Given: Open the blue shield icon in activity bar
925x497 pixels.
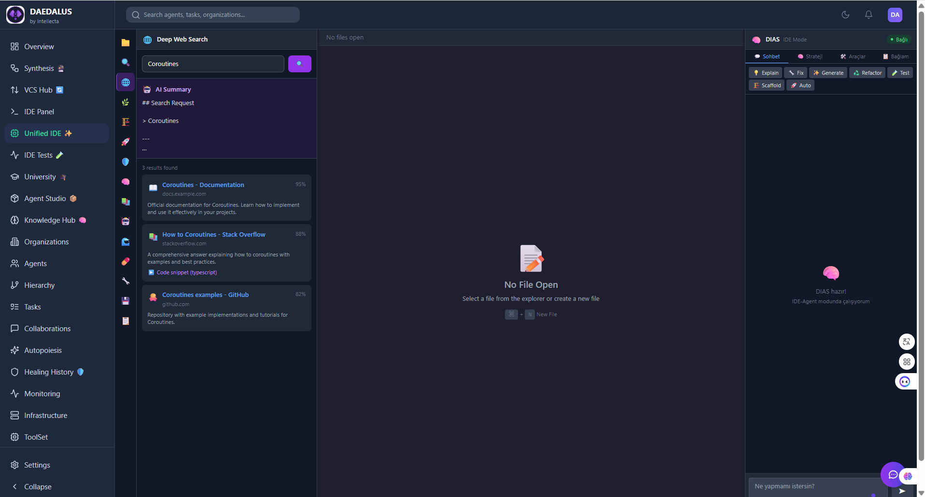Looking at the screenshot, I should (x=126, y=161).
